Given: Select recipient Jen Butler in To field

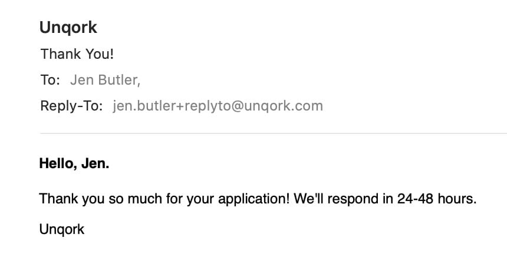Looking at the screenshot, I should pos(105,80).
